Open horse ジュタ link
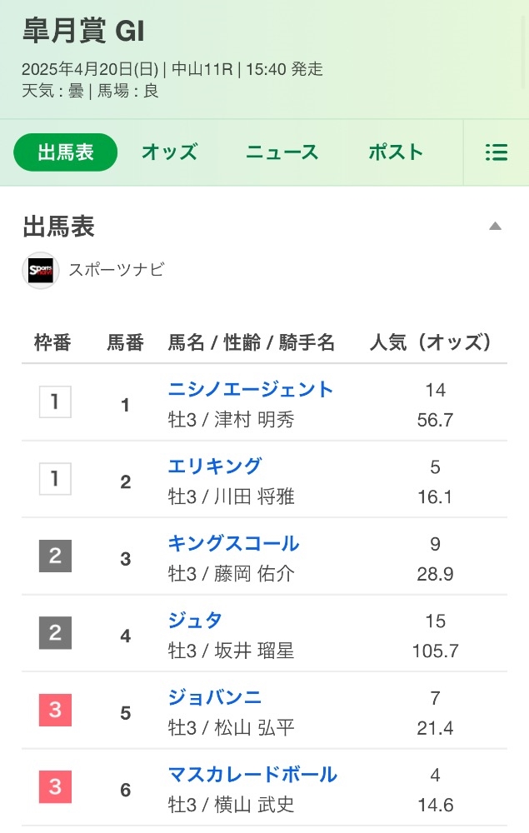 click(195, 621)
